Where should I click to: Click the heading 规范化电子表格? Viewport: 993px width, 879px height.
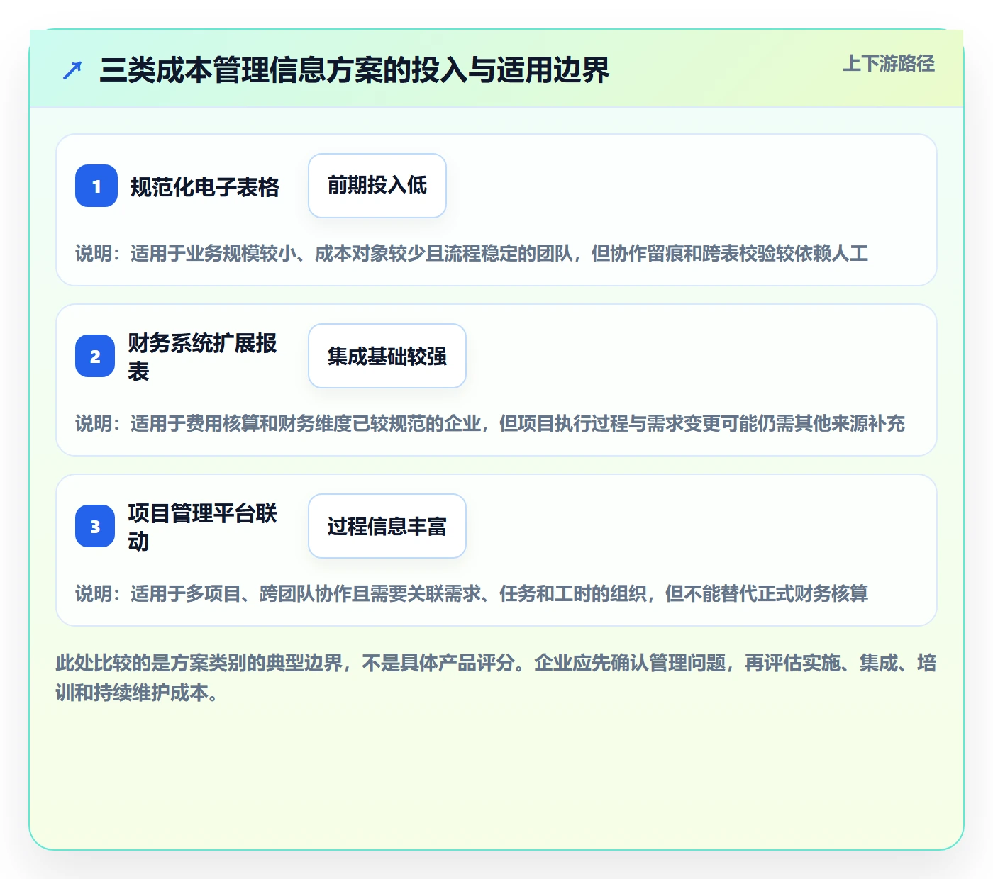click(205, 186)
